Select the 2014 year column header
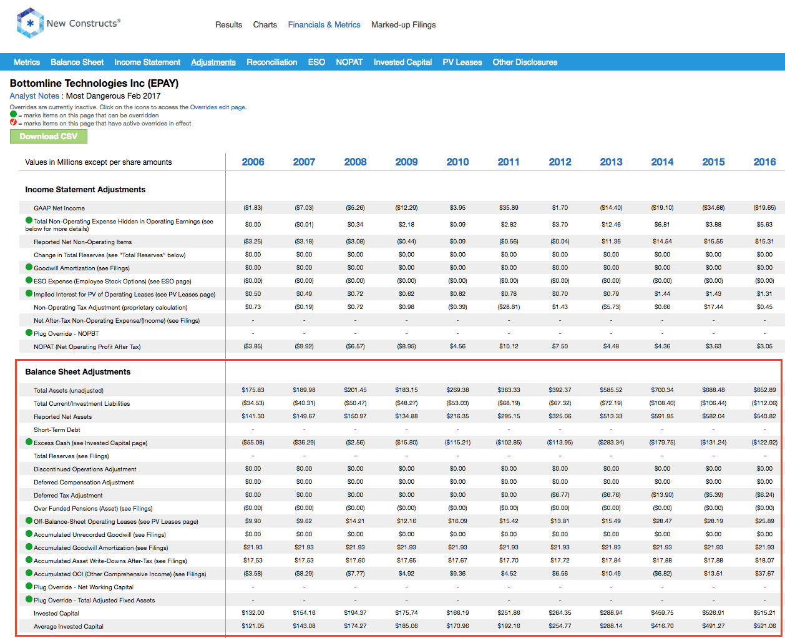Screen dimensions: 785x638 [x=663, y=162]
